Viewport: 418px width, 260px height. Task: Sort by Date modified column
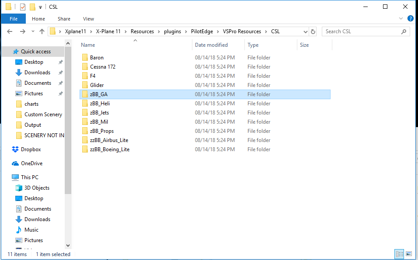(x=211, y=45)
